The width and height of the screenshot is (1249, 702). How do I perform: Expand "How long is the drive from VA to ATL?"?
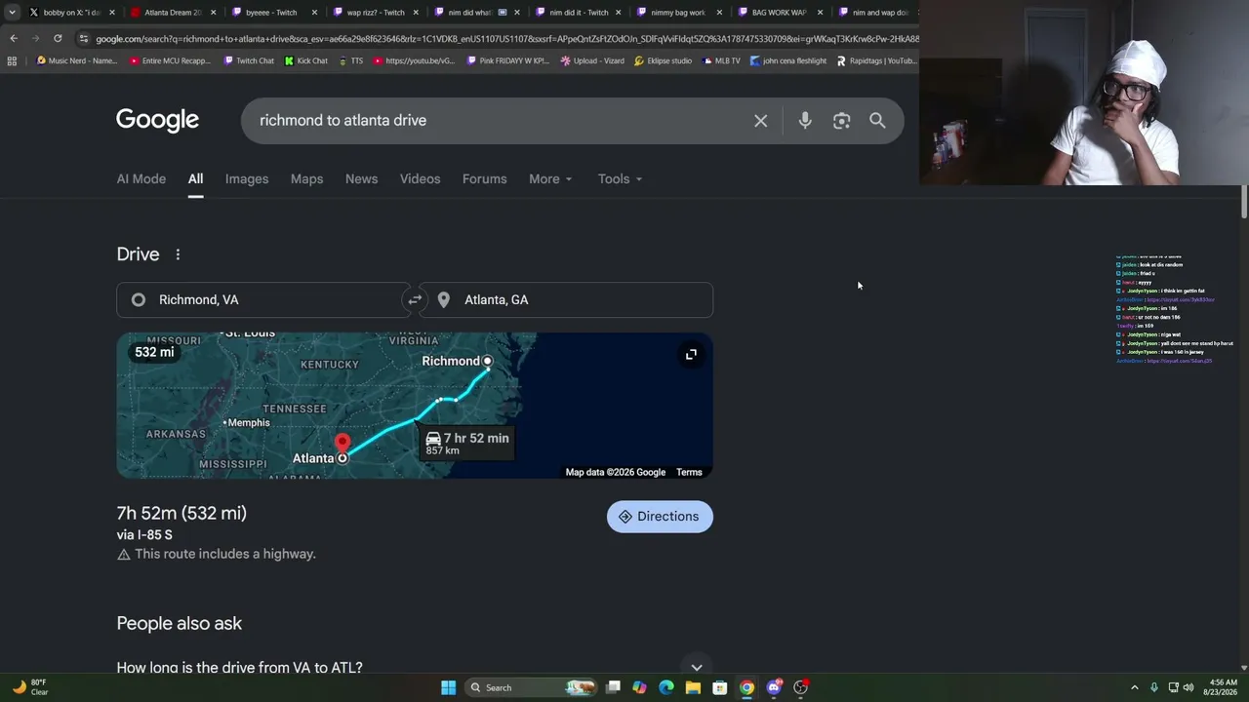[415, 668]
